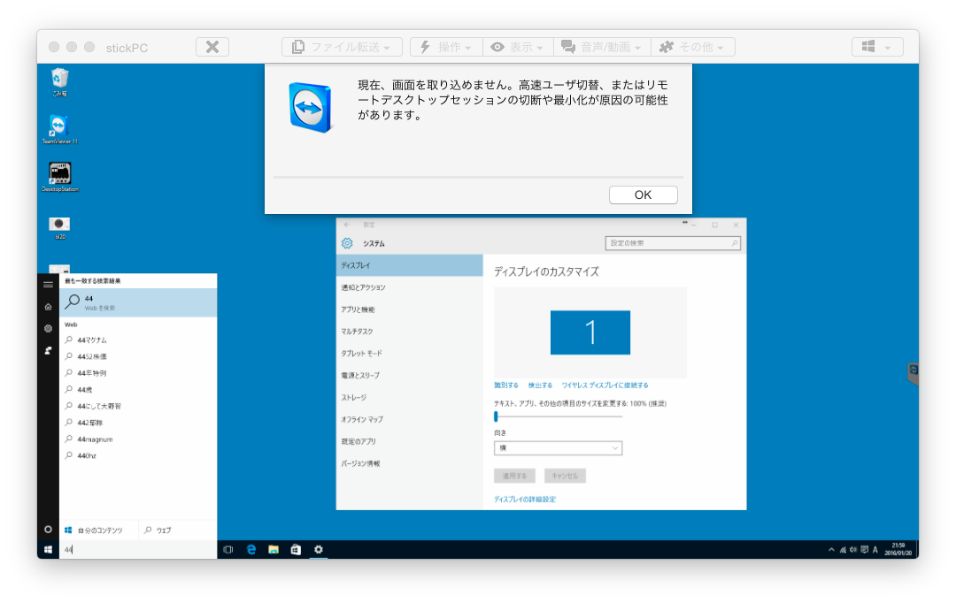Click the gear icon in the search sidebar
The image size is (956, 603).
48,329
